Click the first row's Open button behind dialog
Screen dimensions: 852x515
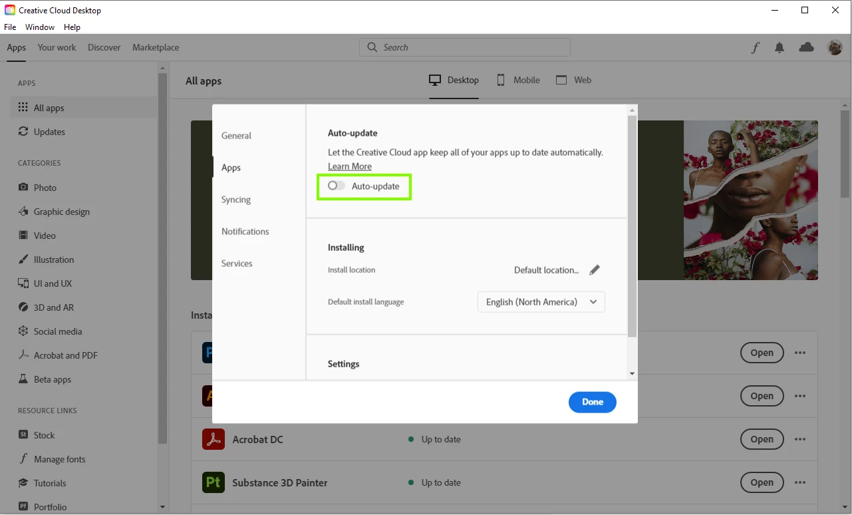762,353
